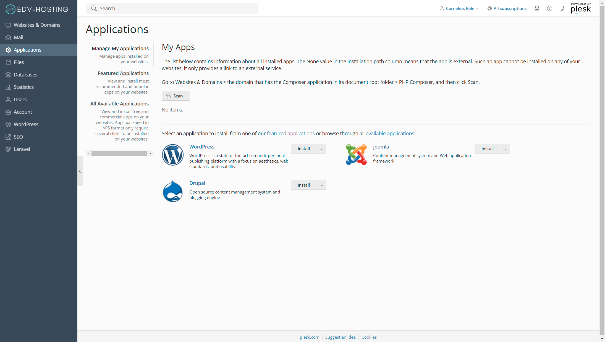Toggle dark mode moon icon
Screen dimensions: 605x342
point(562,8)
